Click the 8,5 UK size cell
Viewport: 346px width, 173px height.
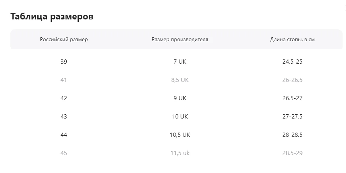point(180,80)
